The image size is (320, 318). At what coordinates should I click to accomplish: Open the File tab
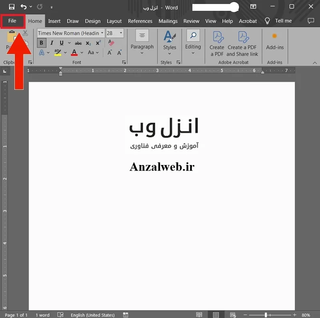(12, 21)
